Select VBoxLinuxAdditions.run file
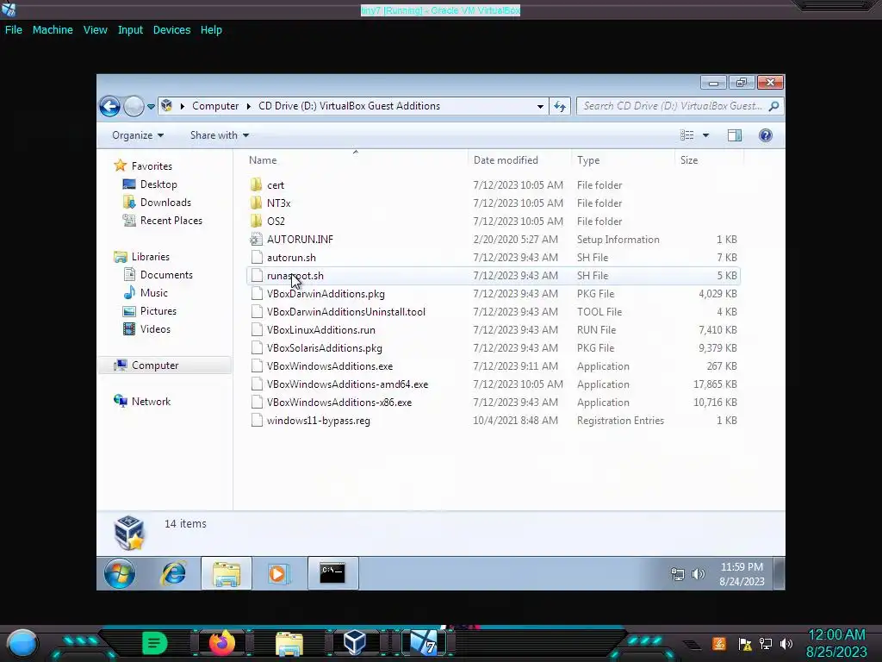Viewport: 882px width, 662px height. tap(493, 330)
